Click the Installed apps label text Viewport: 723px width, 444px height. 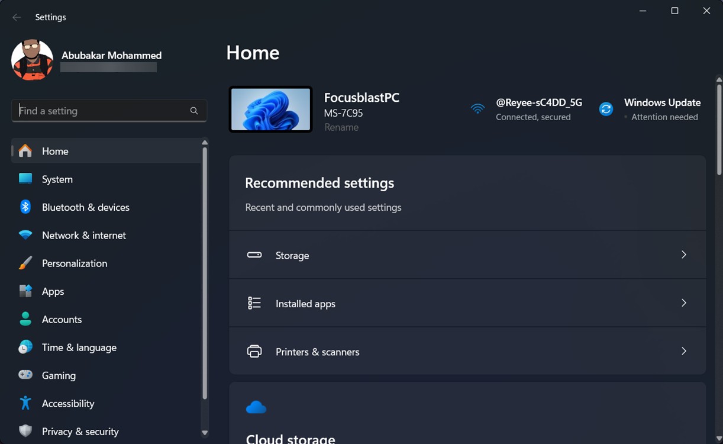305,304
